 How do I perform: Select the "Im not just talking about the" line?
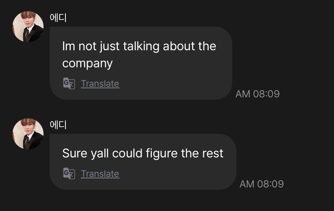(x=139, y=46)
